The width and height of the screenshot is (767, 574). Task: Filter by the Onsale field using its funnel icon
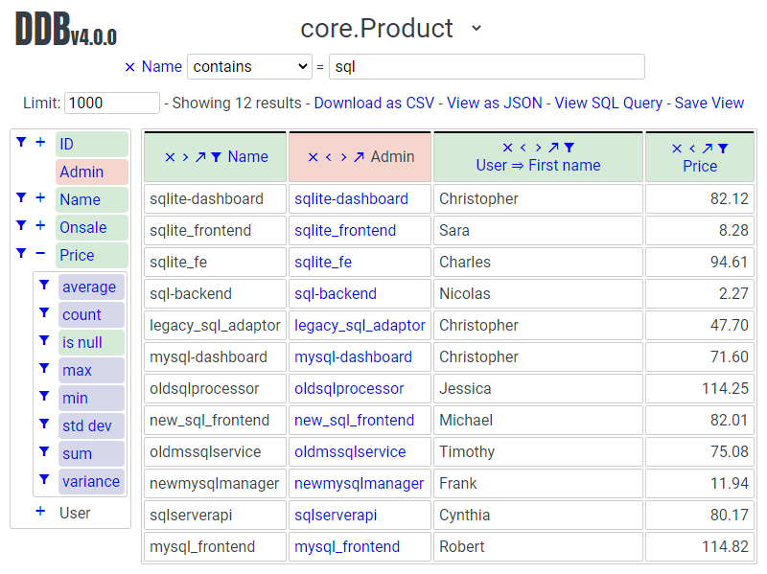[21, 226]
